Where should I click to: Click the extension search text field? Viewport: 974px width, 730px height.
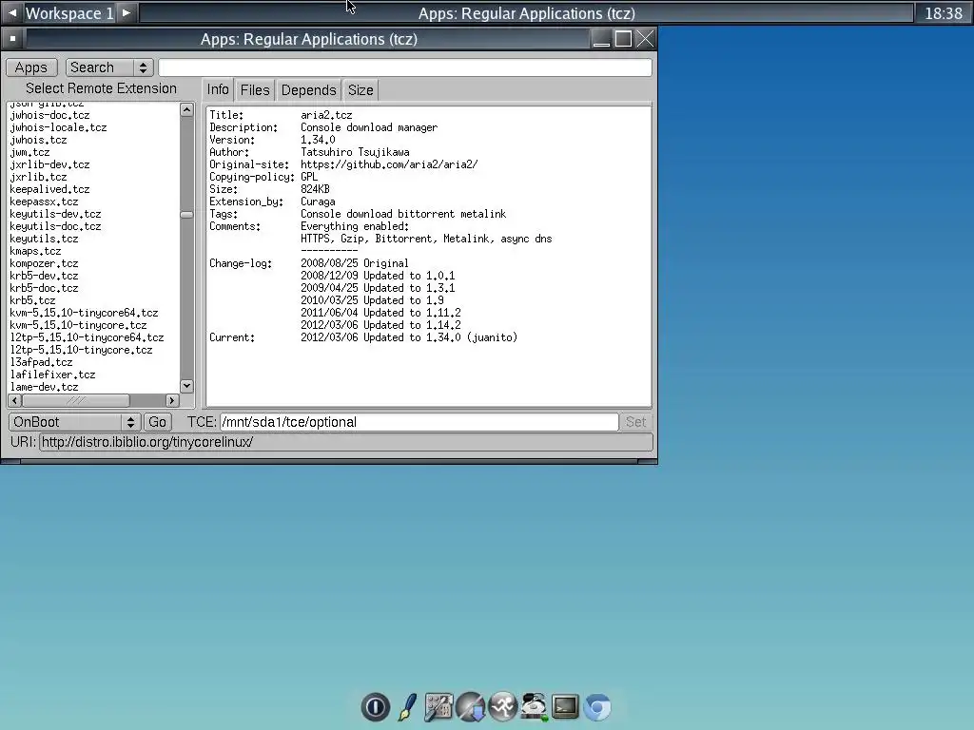point(405,67)
